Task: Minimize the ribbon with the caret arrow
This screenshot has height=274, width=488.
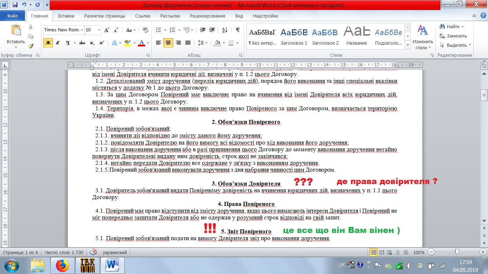Action: click(474, 16)
